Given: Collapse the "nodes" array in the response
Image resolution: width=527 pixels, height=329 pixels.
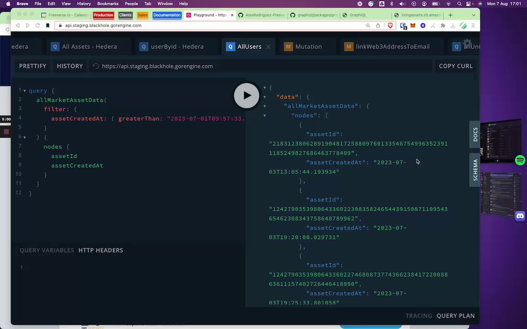Looking at the screenshot, I should (x=265, y=116).
